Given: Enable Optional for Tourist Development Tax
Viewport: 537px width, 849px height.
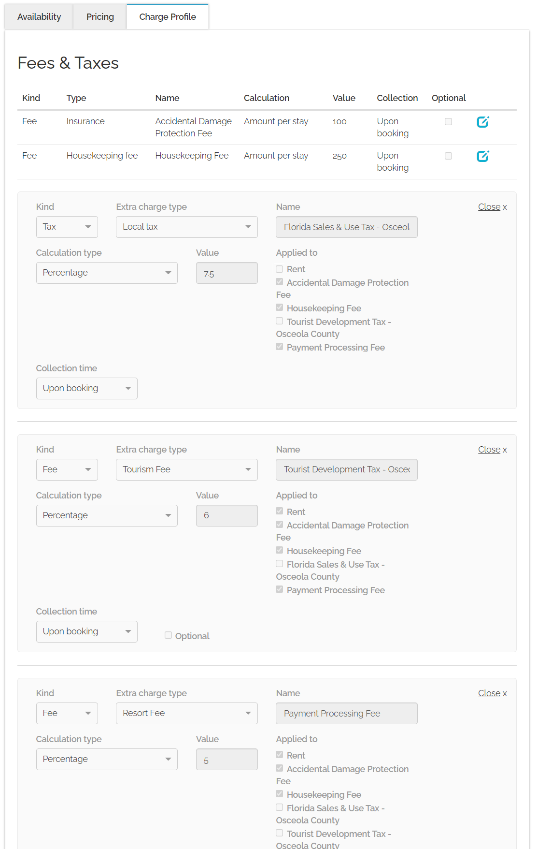Looking at the screenshot, I should (x=169, y=635).
